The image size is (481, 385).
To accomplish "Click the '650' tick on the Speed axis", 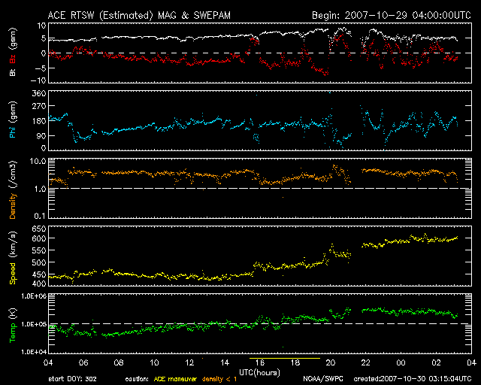I will pos(39,229).
